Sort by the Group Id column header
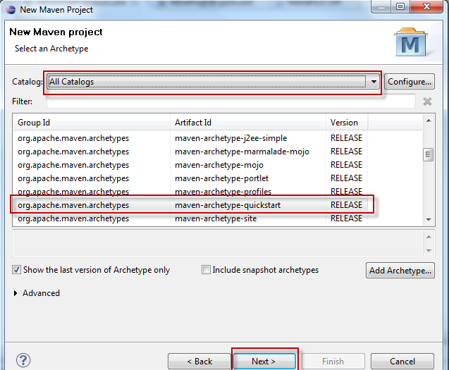This screenshot has width=449, height=370. coord(92,123)
